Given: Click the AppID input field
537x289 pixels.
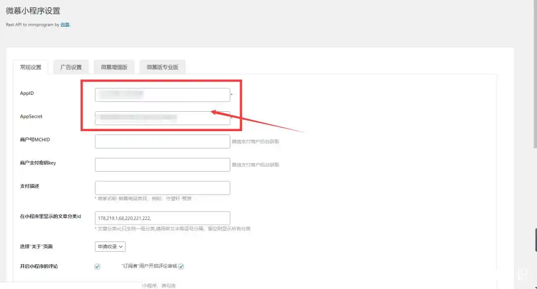Looking at the screenshot, I should coord(162,94).
